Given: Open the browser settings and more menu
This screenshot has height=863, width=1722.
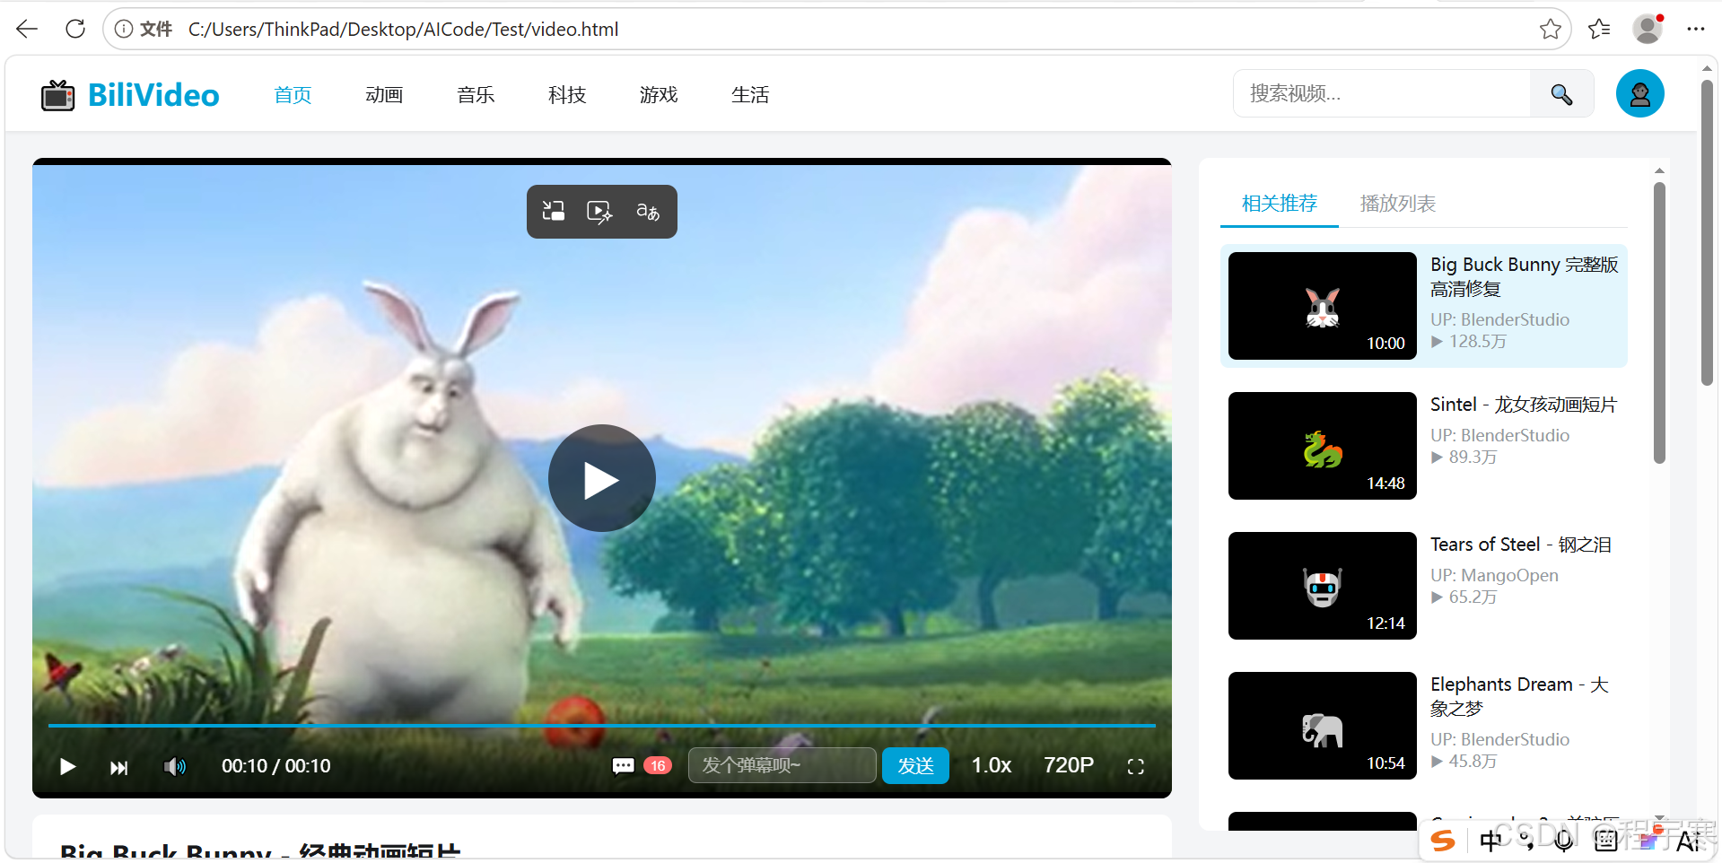Looking at the screenshot, I should 1695,30.
